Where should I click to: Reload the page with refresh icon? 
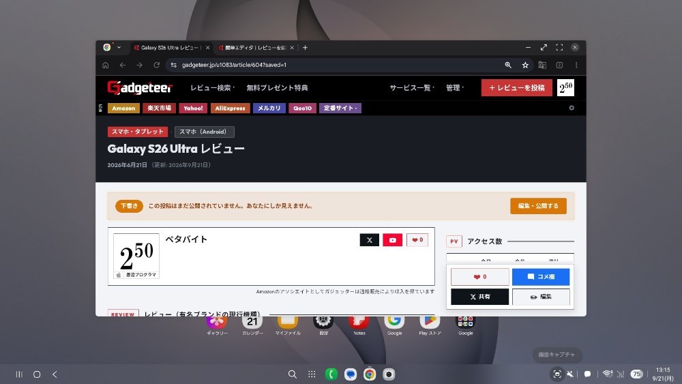pyautogui.click(x=157, y=65)
